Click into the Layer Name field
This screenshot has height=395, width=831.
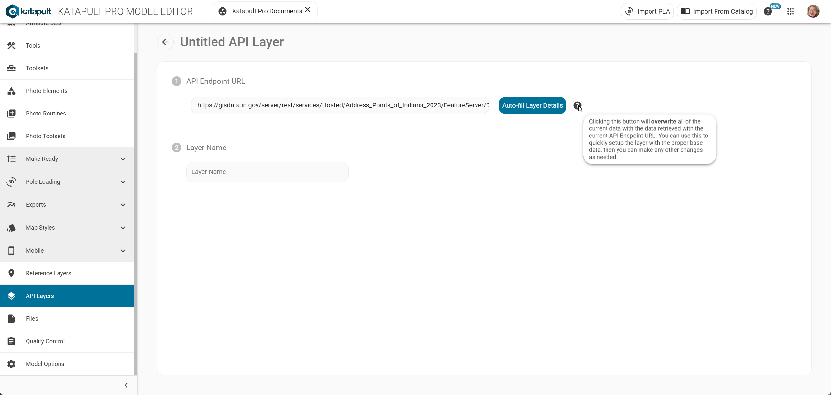[267, 172]
